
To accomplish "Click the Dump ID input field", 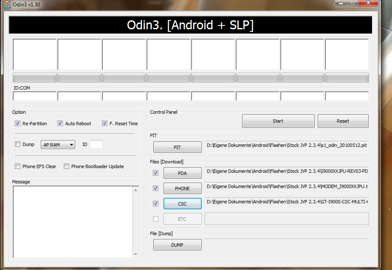I will [96, 144].
